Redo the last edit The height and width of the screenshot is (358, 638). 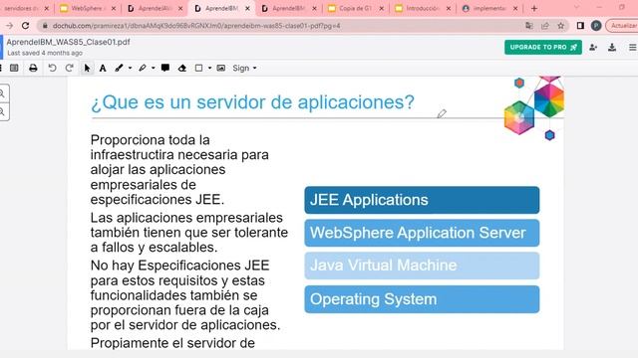69,69
